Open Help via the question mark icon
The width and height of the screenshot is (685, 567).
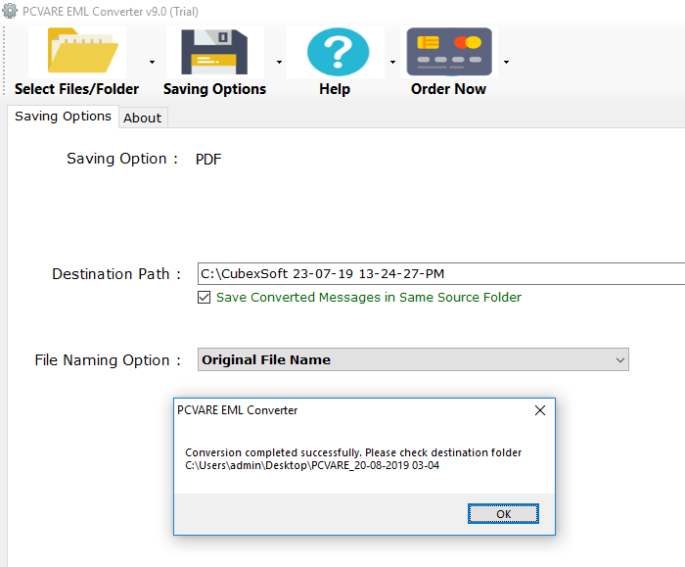(x=338, y=52)
